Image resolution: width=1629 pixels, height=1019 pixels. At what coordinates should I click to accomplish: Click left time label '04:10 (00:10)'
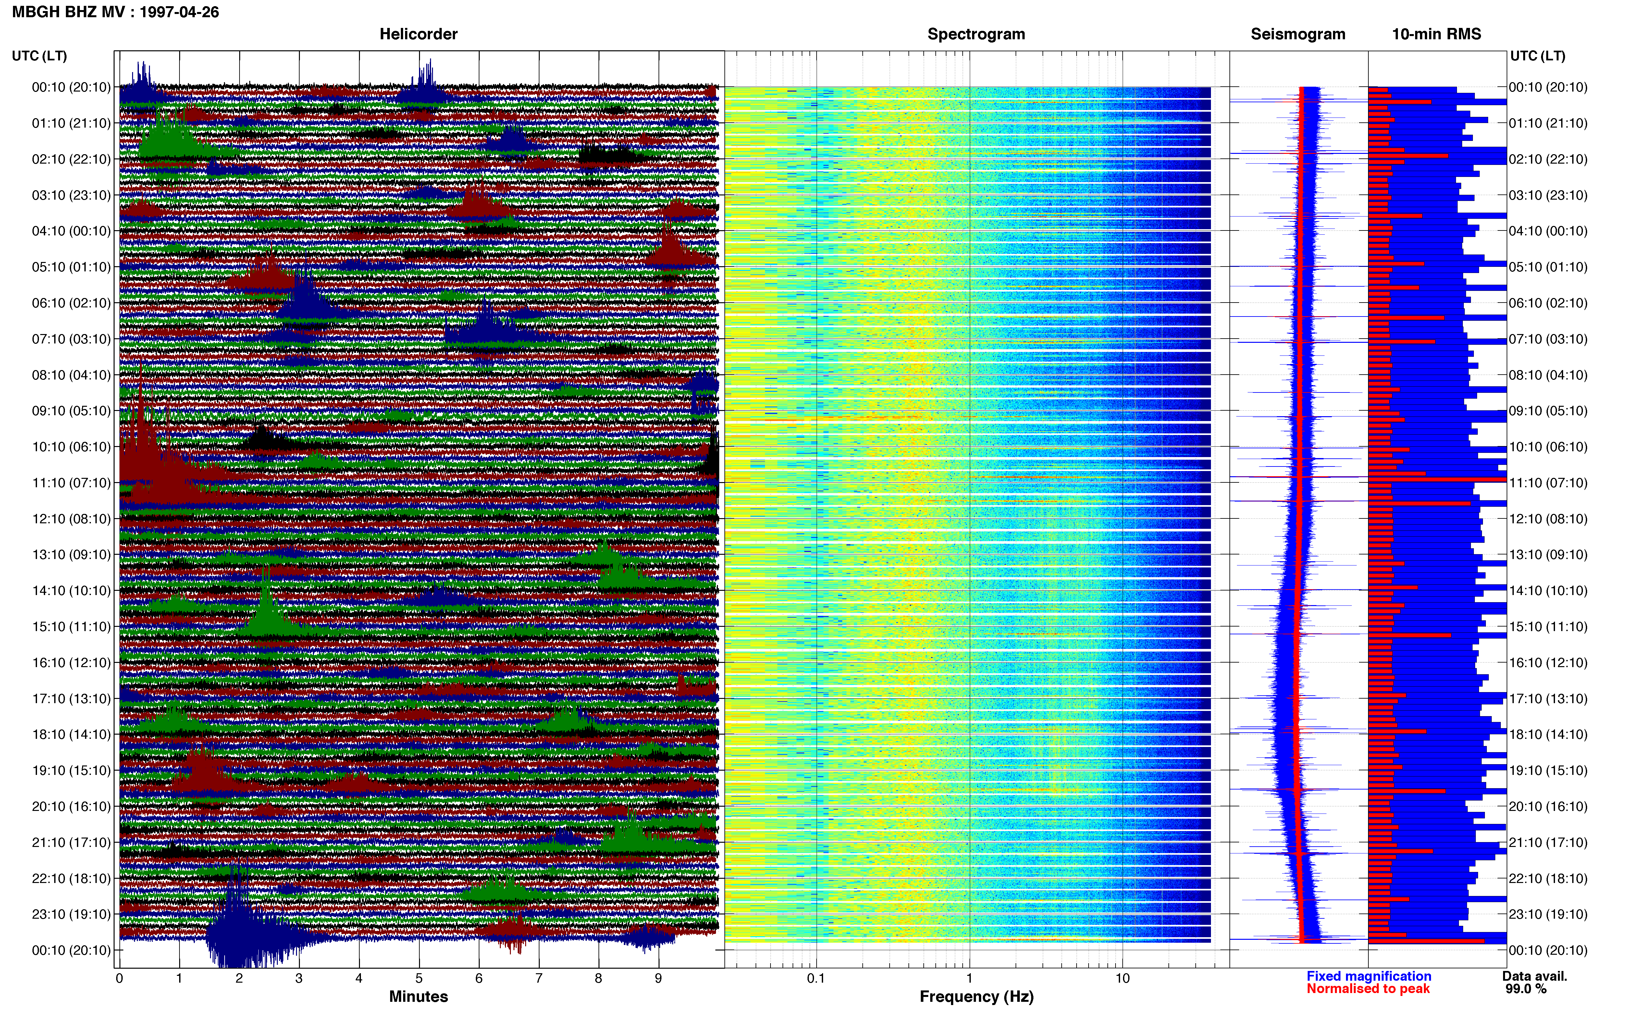(71, 231)
